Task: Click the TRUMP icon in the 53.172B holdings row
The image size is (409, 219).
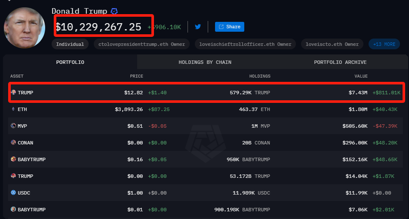Action: tap(13, 176)
